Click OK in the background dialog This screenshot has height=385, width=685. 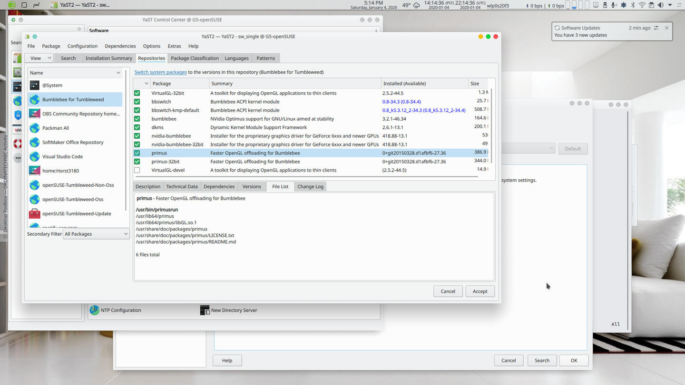[x=574, y=360]
